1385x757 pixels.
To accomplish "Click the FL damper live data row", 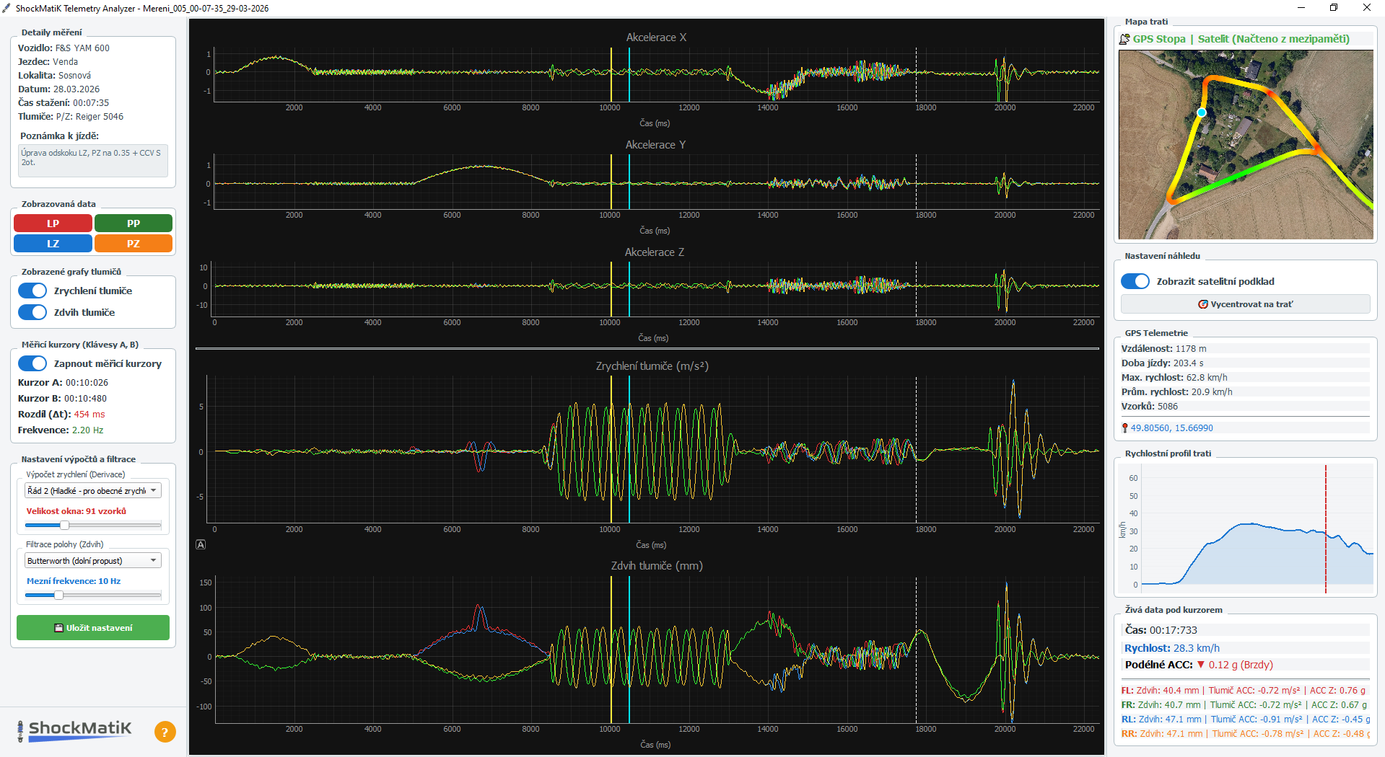I will pos(1245,690).
